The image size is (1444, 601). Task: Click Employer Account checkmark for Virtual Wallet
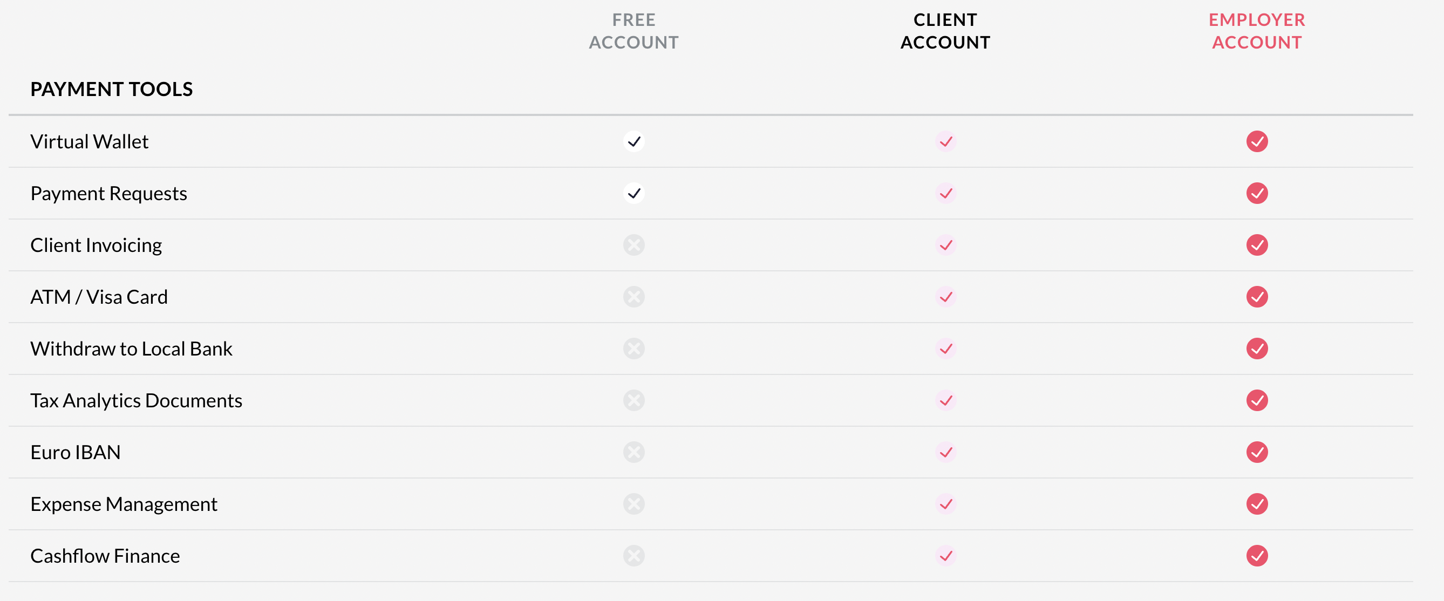click(x=1257, y=141)
